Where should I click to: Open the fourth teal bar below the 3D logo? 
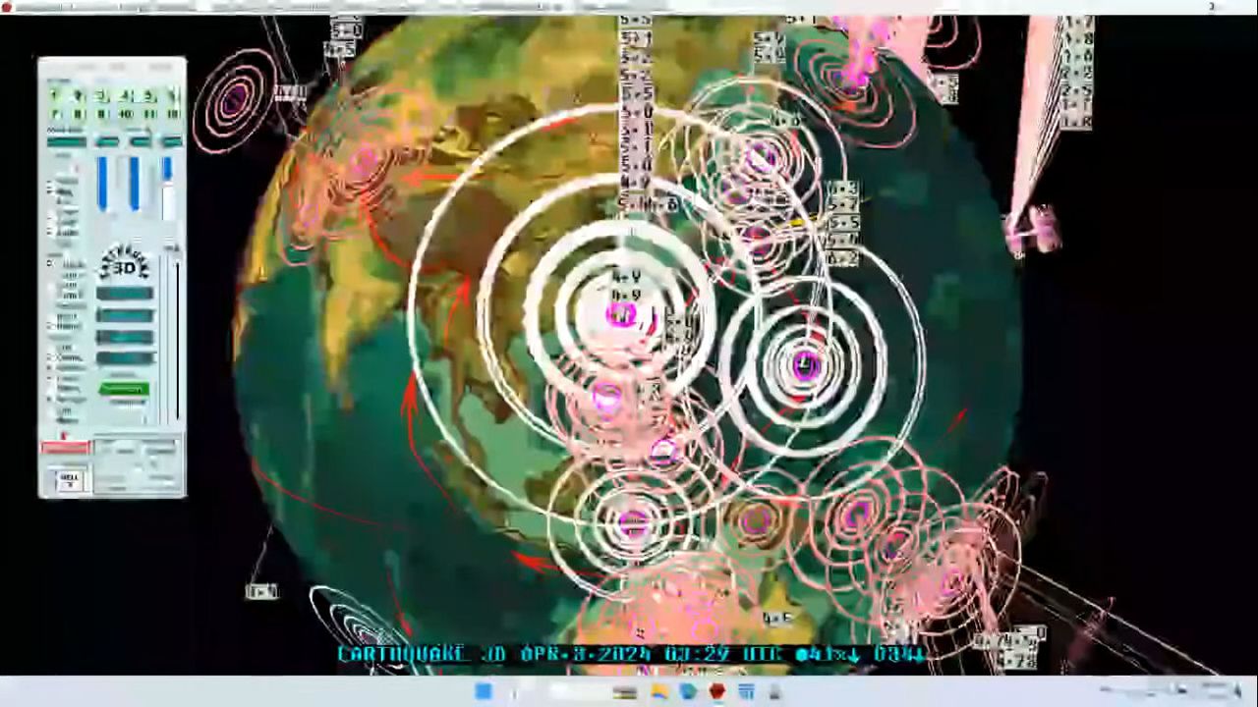(125, 358)
